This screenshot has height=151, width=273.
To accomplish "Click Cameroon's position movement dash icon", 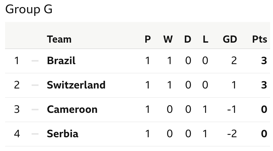I will (35, 110).
